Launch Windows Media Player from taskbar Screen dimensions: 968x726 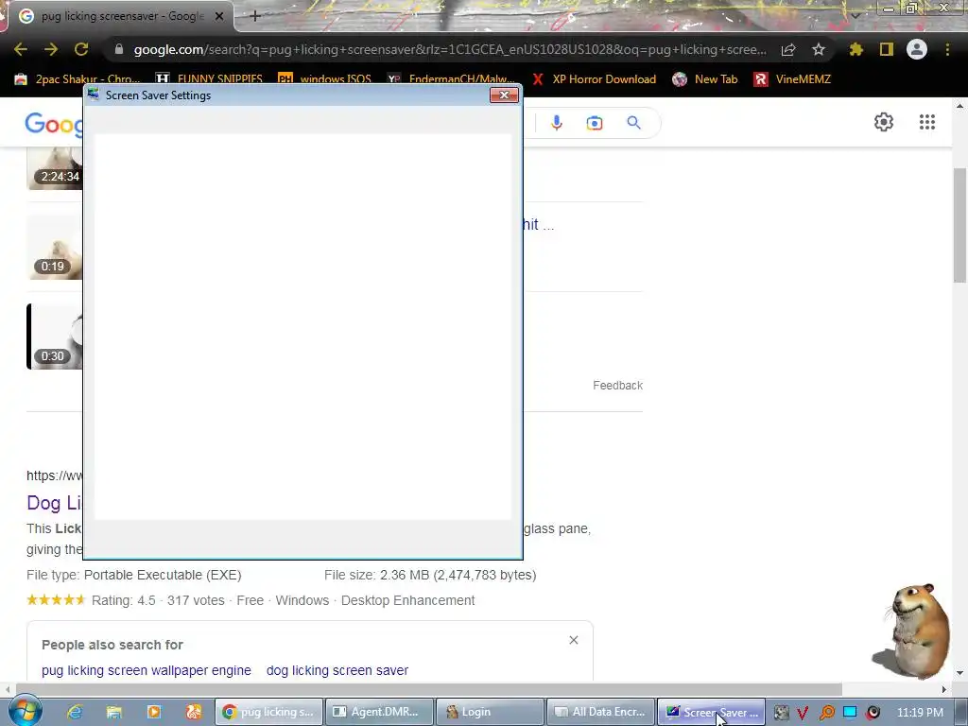coord(154,713)
